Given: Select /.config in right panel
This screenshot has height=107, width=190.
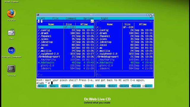Looking at the screenshot, I should pyautogui.click(x=125, y=30).
